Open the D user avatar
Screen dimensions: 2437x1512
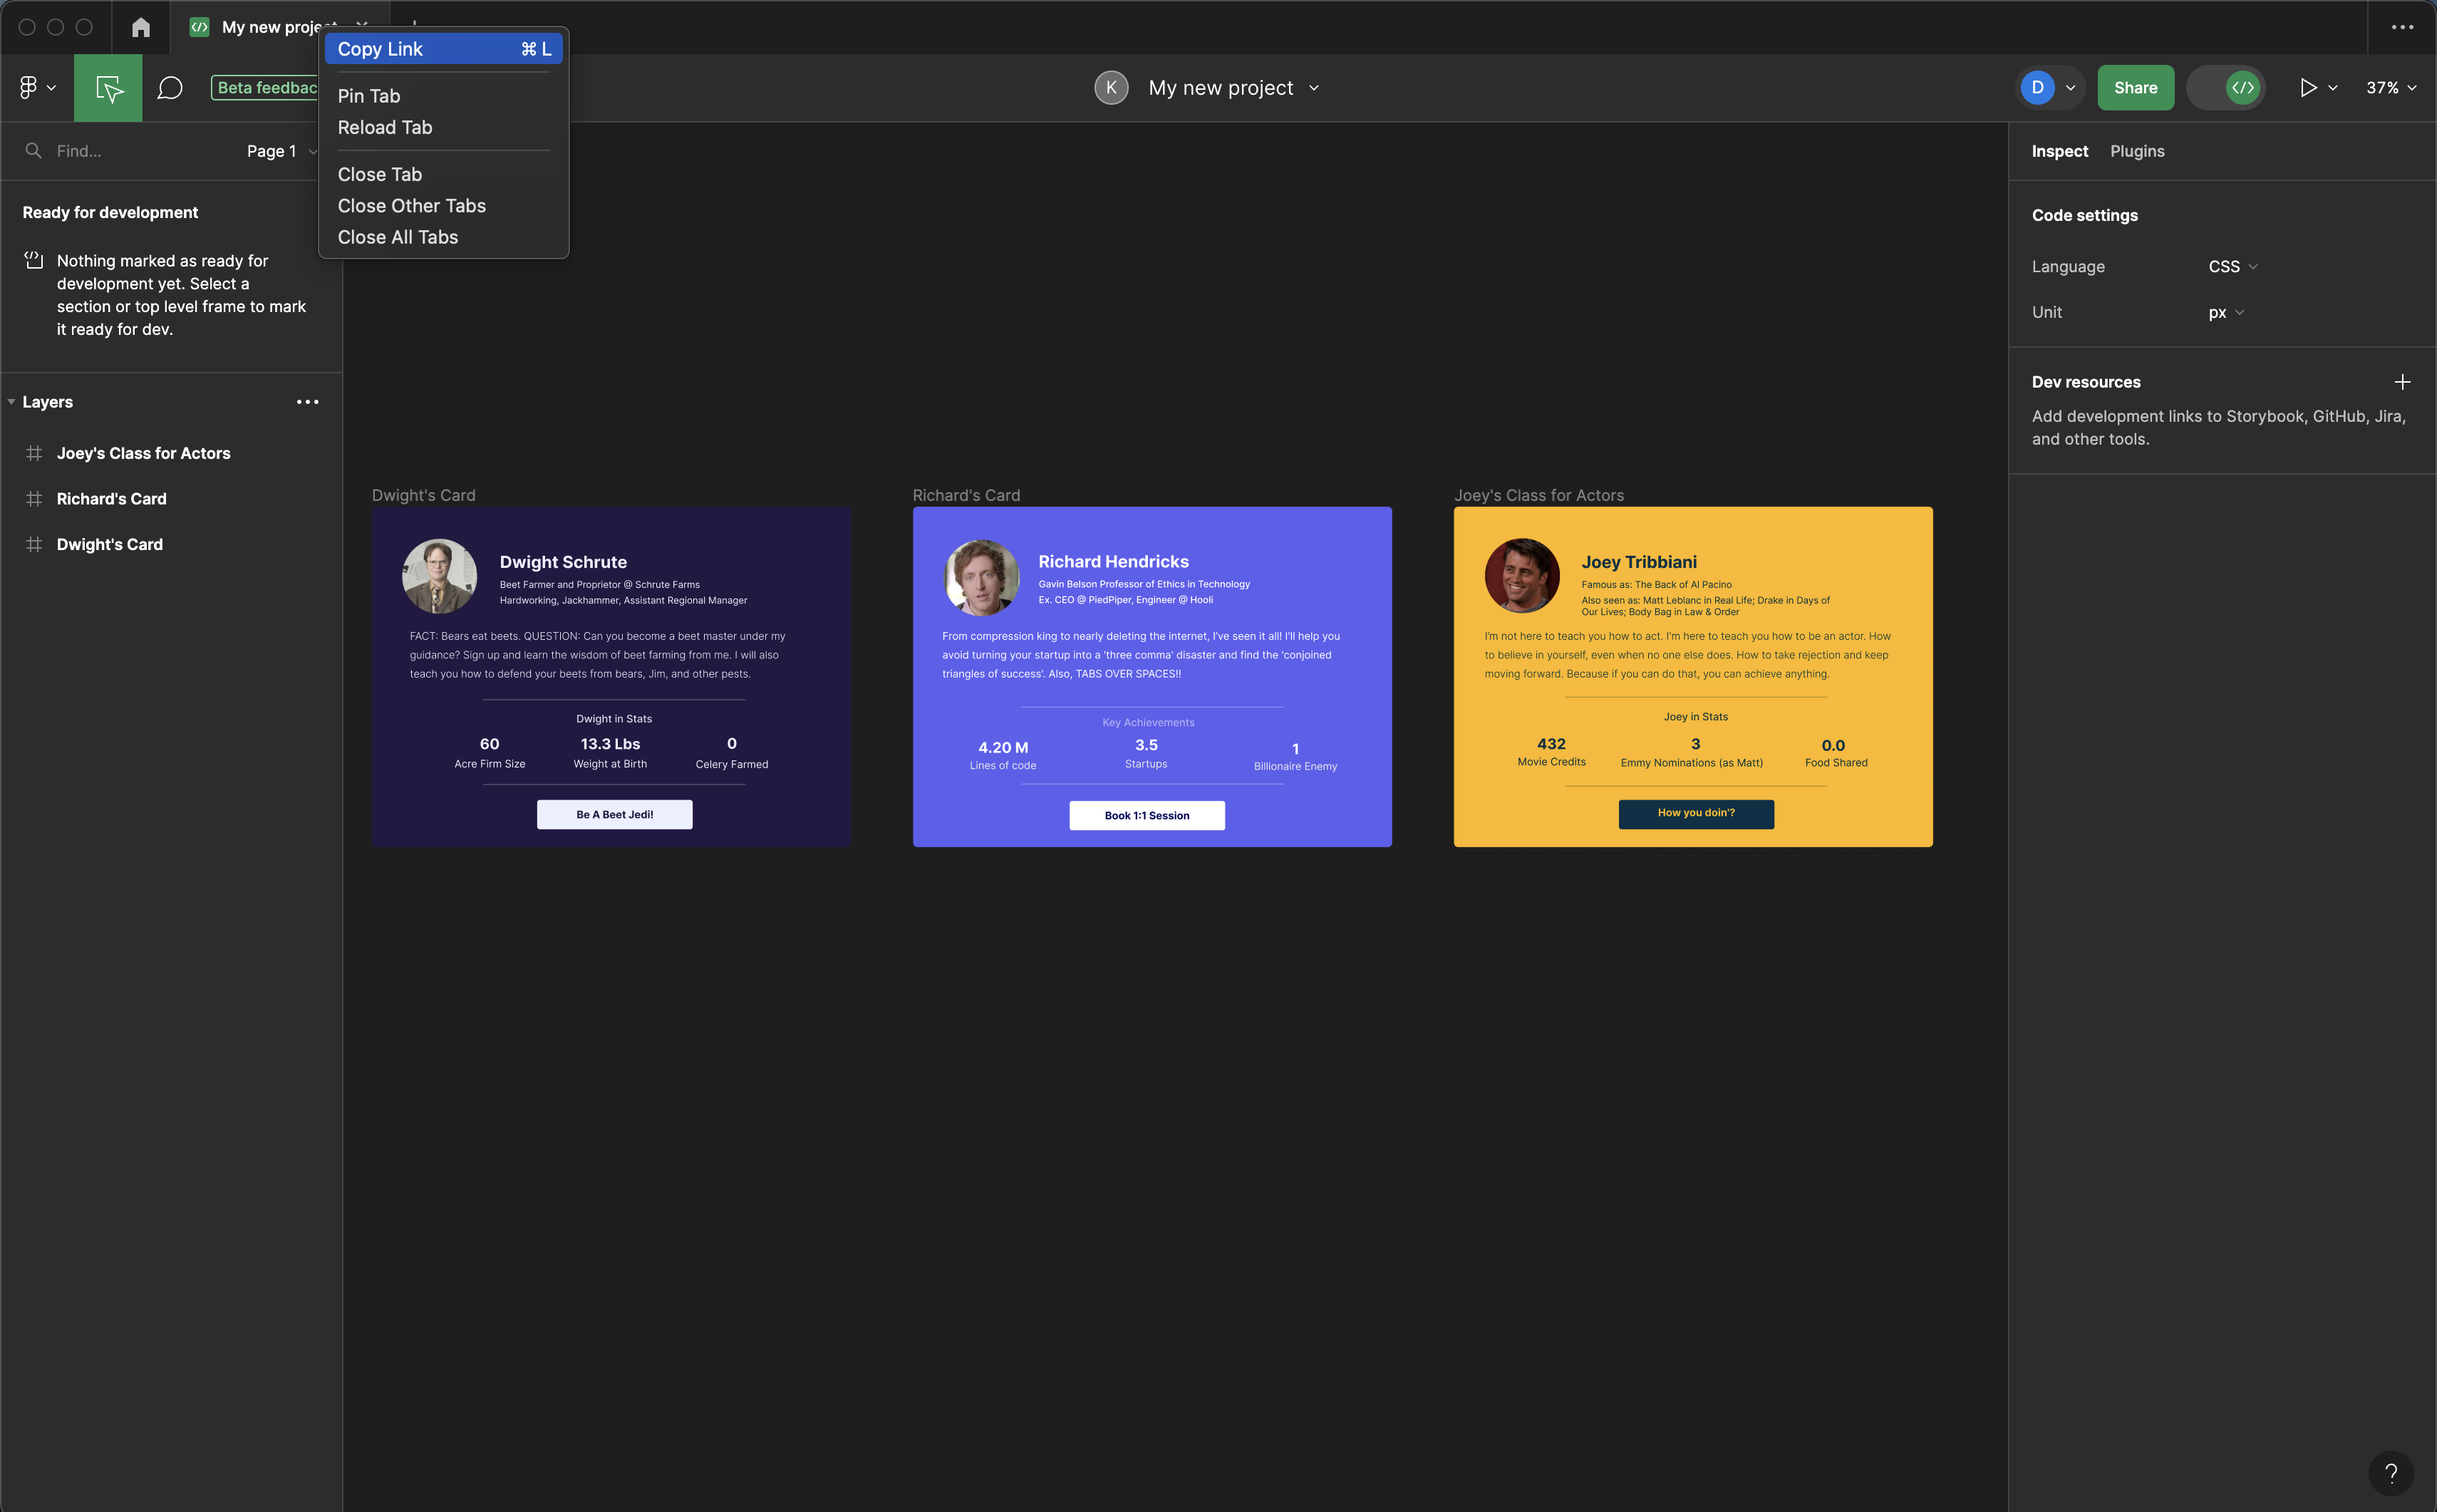point(2037,88)
